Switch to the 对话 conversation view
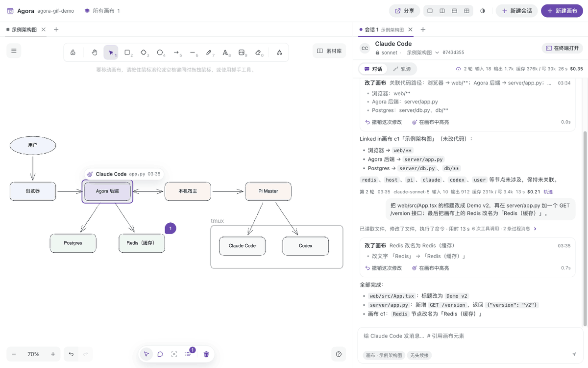588x368 pixels. pos(373,69)
